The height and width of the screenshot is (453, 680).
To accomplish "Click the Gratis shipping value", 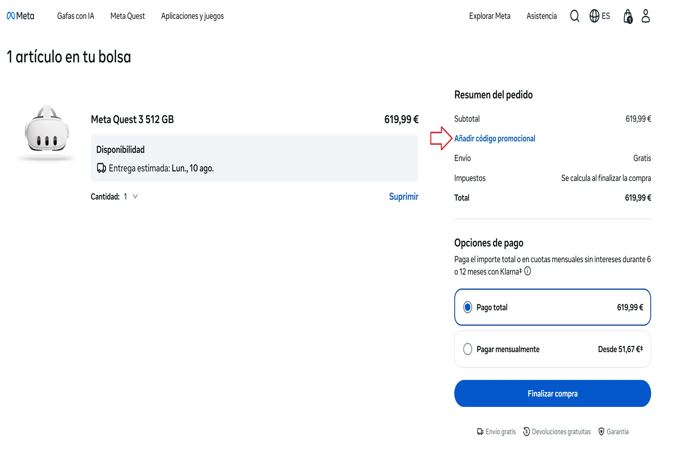I will point(642,158).
